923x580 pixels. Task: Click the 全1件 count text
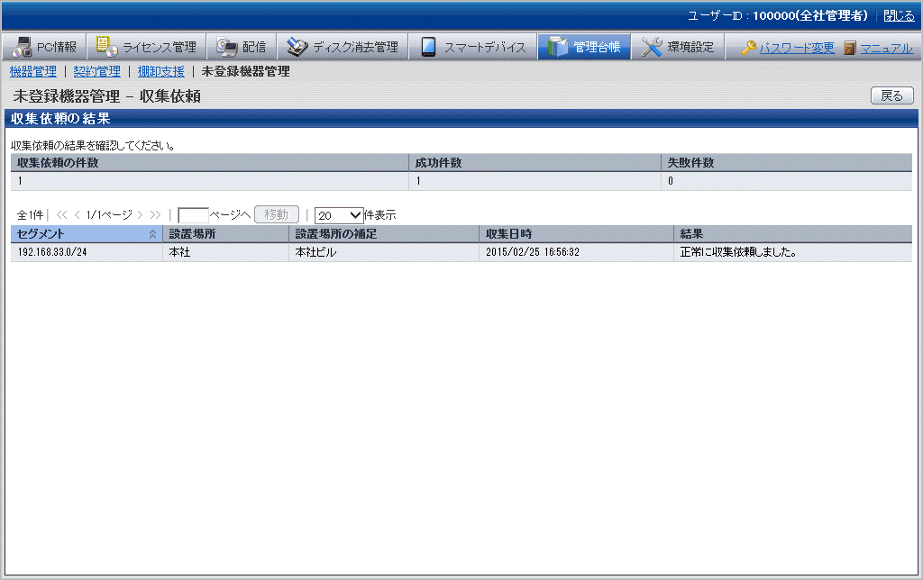30,215
